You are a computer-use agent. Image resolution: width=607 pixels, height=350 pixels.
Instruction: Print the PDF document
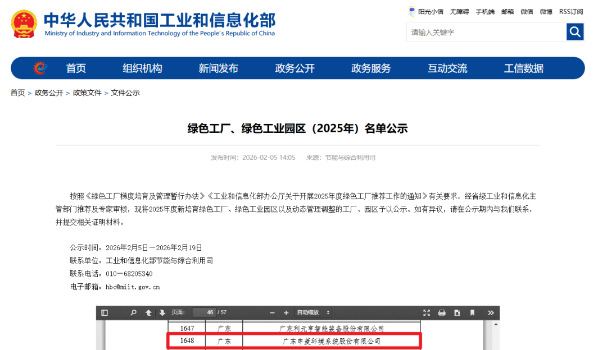tap(442, 312)
